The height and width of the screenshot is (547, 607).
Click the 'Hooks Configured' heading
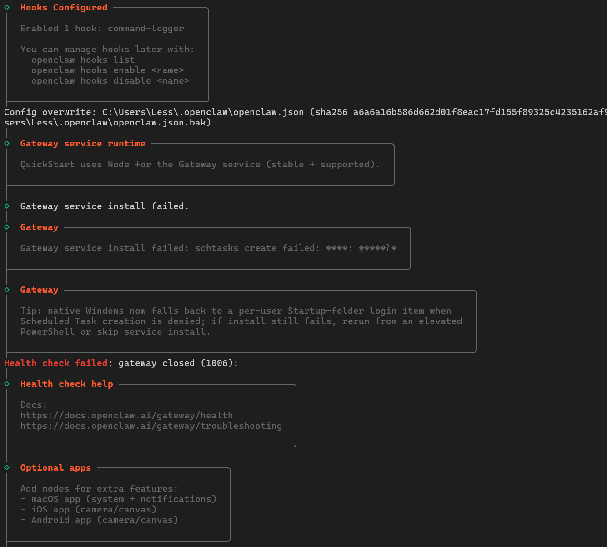click(x=64, y=7)
